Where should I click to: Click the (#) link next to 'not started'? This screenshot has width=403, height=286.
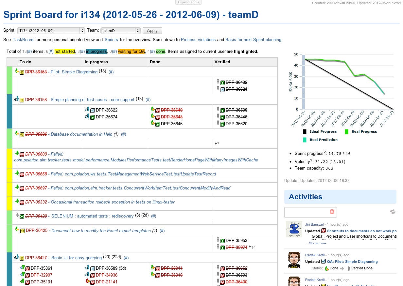(50, 52)
